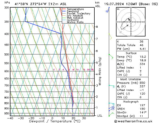Click the wind barb at 300 hPa
The width and height of the screenshot is (160, 123).
(107, 10)
